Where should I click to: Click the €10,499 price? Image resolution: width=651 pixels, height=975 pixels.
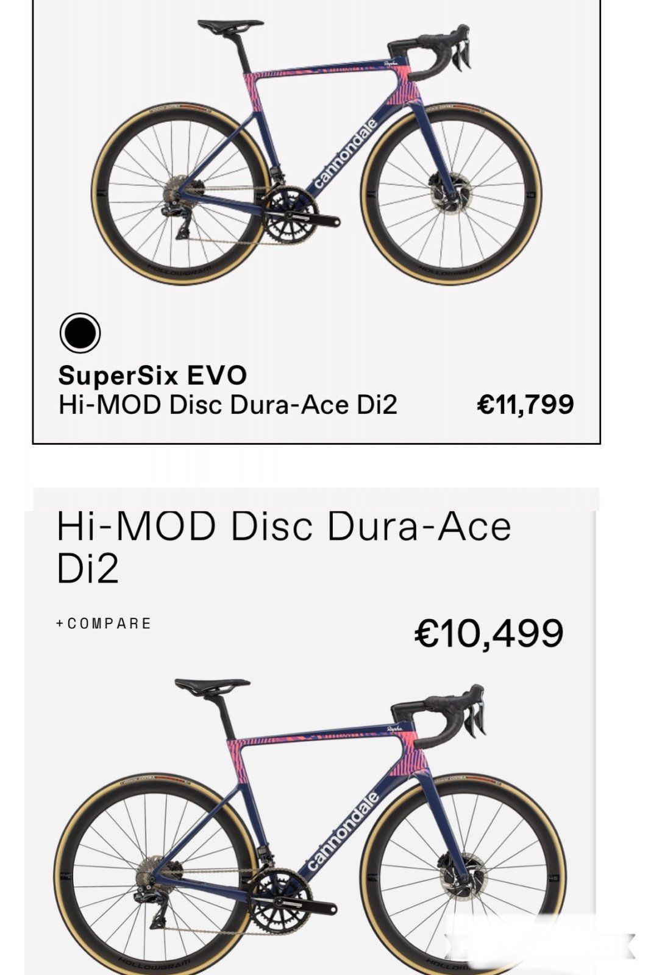489,633
